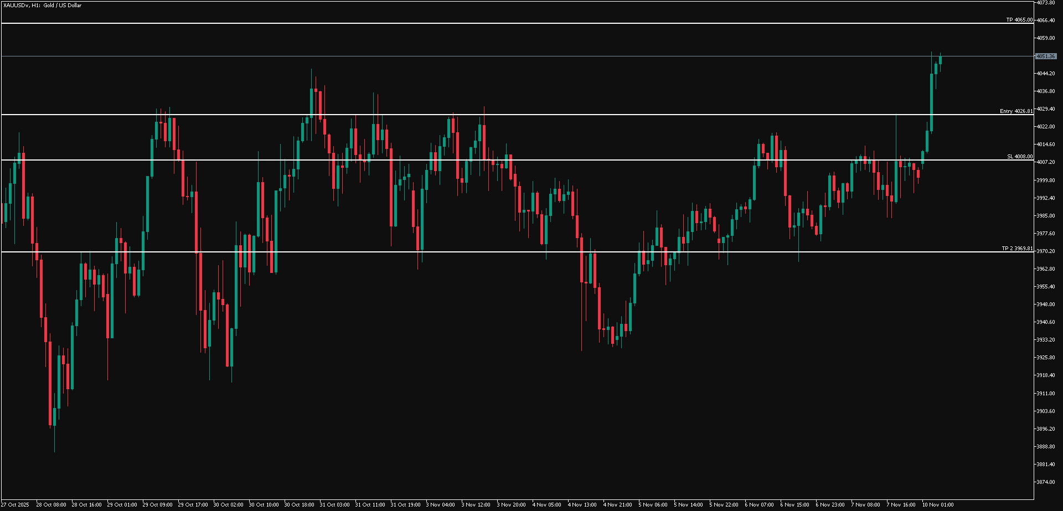Screen dimensions: 1063x511
Task: Select the 3911.00 price scale label
Action: click(x=1045, y=394)
